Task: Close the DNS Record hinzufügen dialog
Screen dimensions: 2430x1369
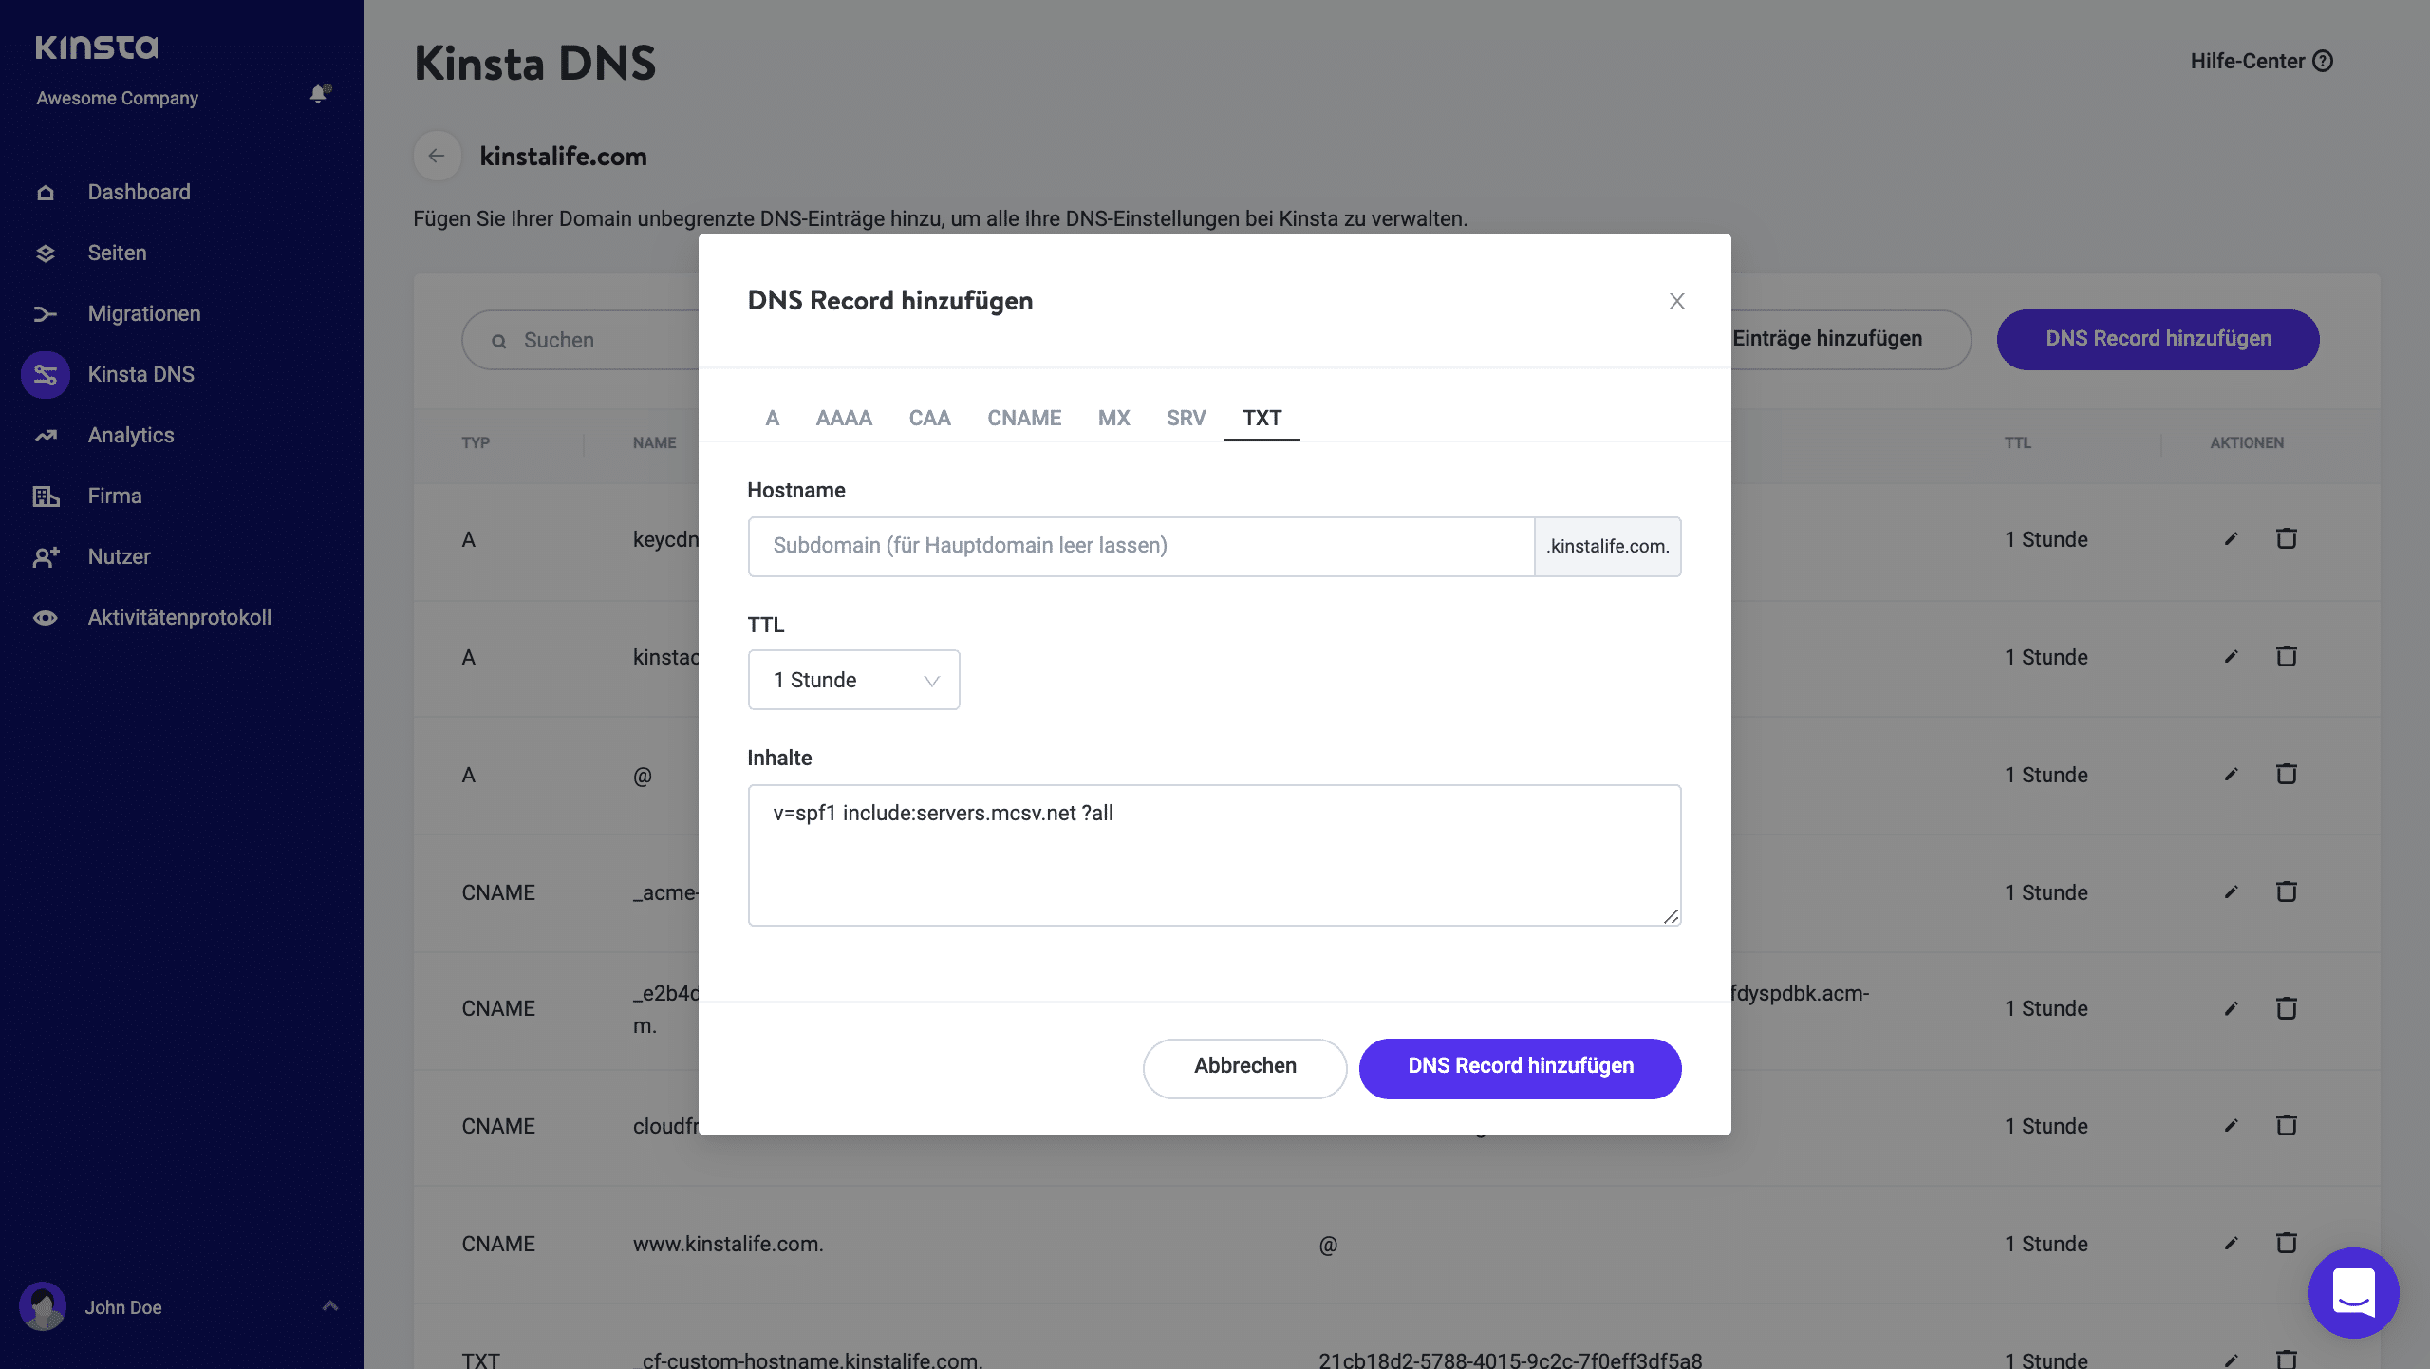Action: coord(1677,301)
